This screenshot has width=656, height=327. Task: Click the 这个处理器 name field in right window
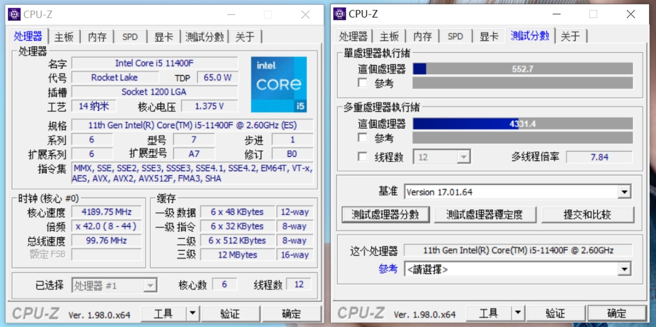(518, 251)
